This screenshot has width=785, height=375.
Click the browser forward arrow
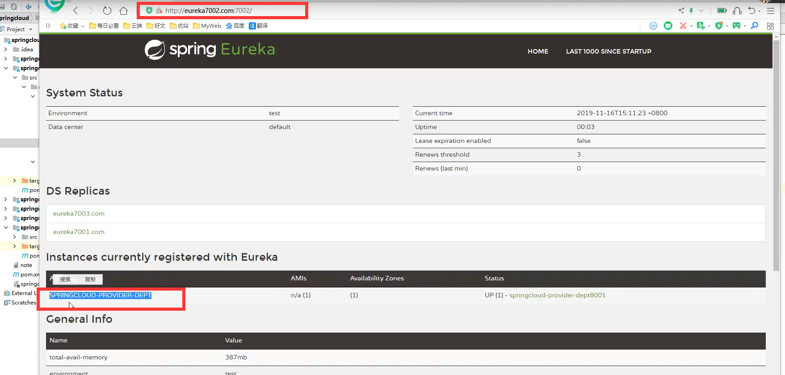tap(91, 10)
